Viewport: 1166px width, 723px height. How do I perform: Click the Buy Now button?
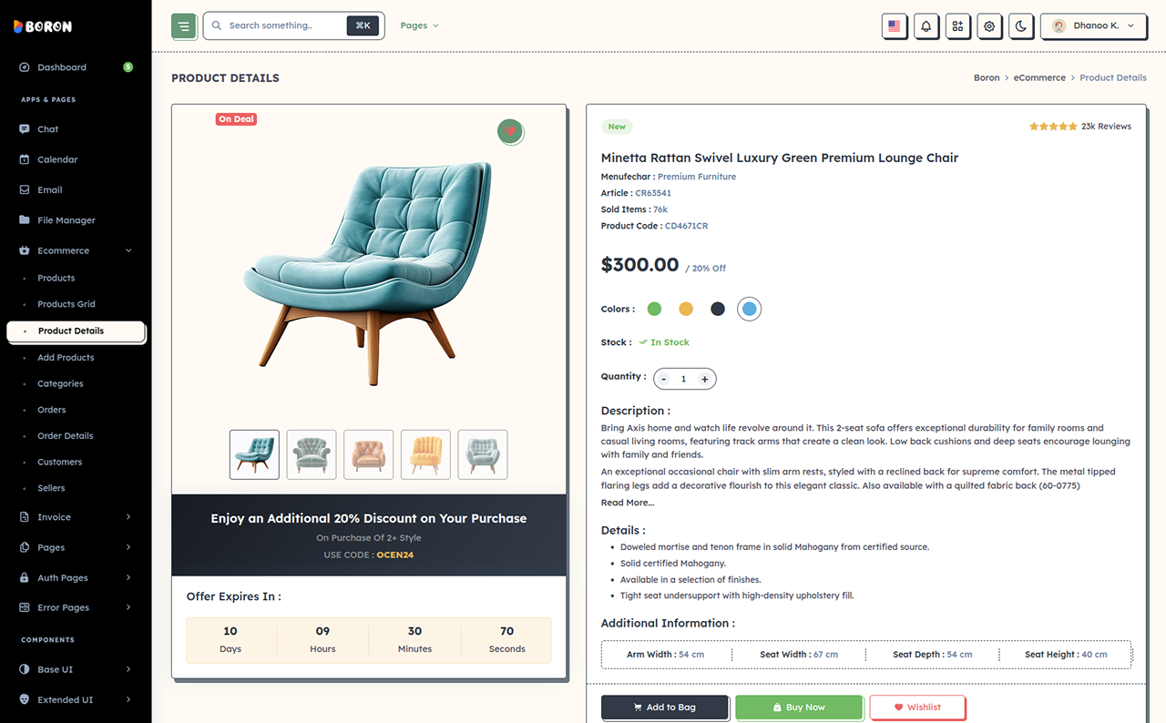[799, 708]
